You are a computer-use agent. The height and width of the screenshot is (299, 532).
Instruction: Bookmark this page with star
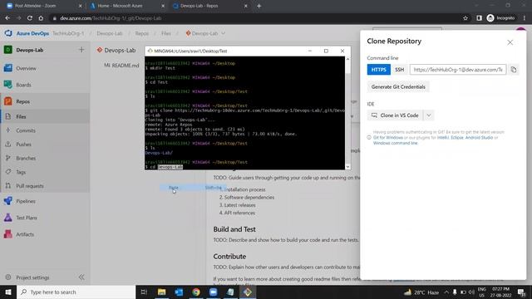pos(465,18)
